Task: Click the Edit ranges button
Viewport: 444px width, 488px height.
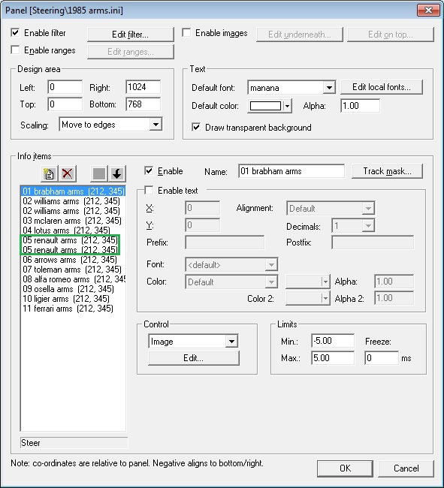Action: coord(131,52)
